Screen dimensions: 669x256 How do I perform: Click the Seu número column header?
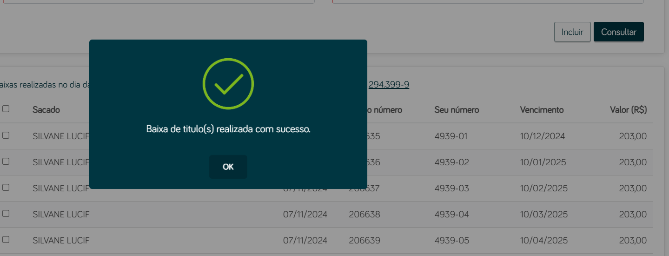(457, 110)
